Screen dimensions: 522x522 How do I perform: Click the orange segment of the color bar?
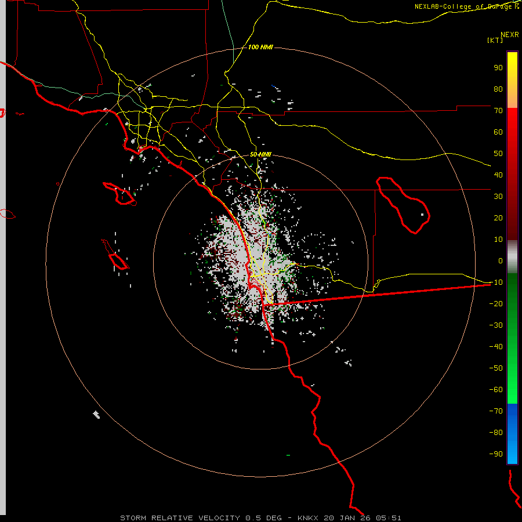pyautogui.click(x=512, y=98)
